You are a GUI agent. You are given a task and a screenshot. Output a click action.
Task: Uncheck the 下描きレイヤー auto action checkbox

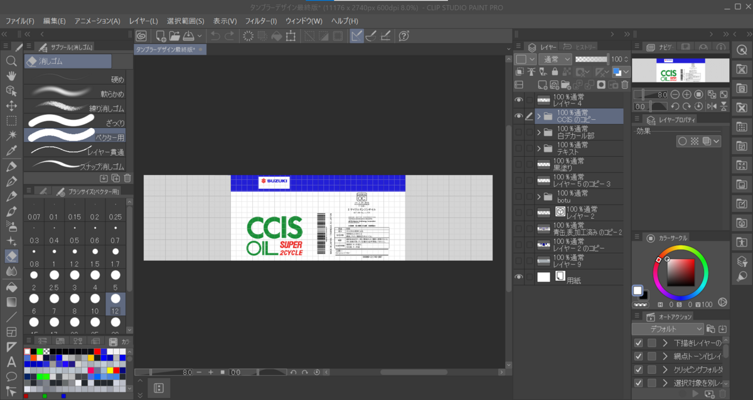click(638, 343)
